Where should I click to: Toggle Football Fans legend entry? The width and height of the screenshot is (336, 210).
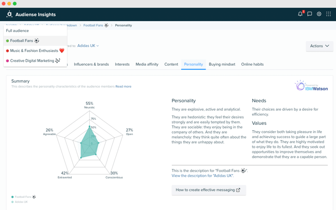tap(23, 197)
